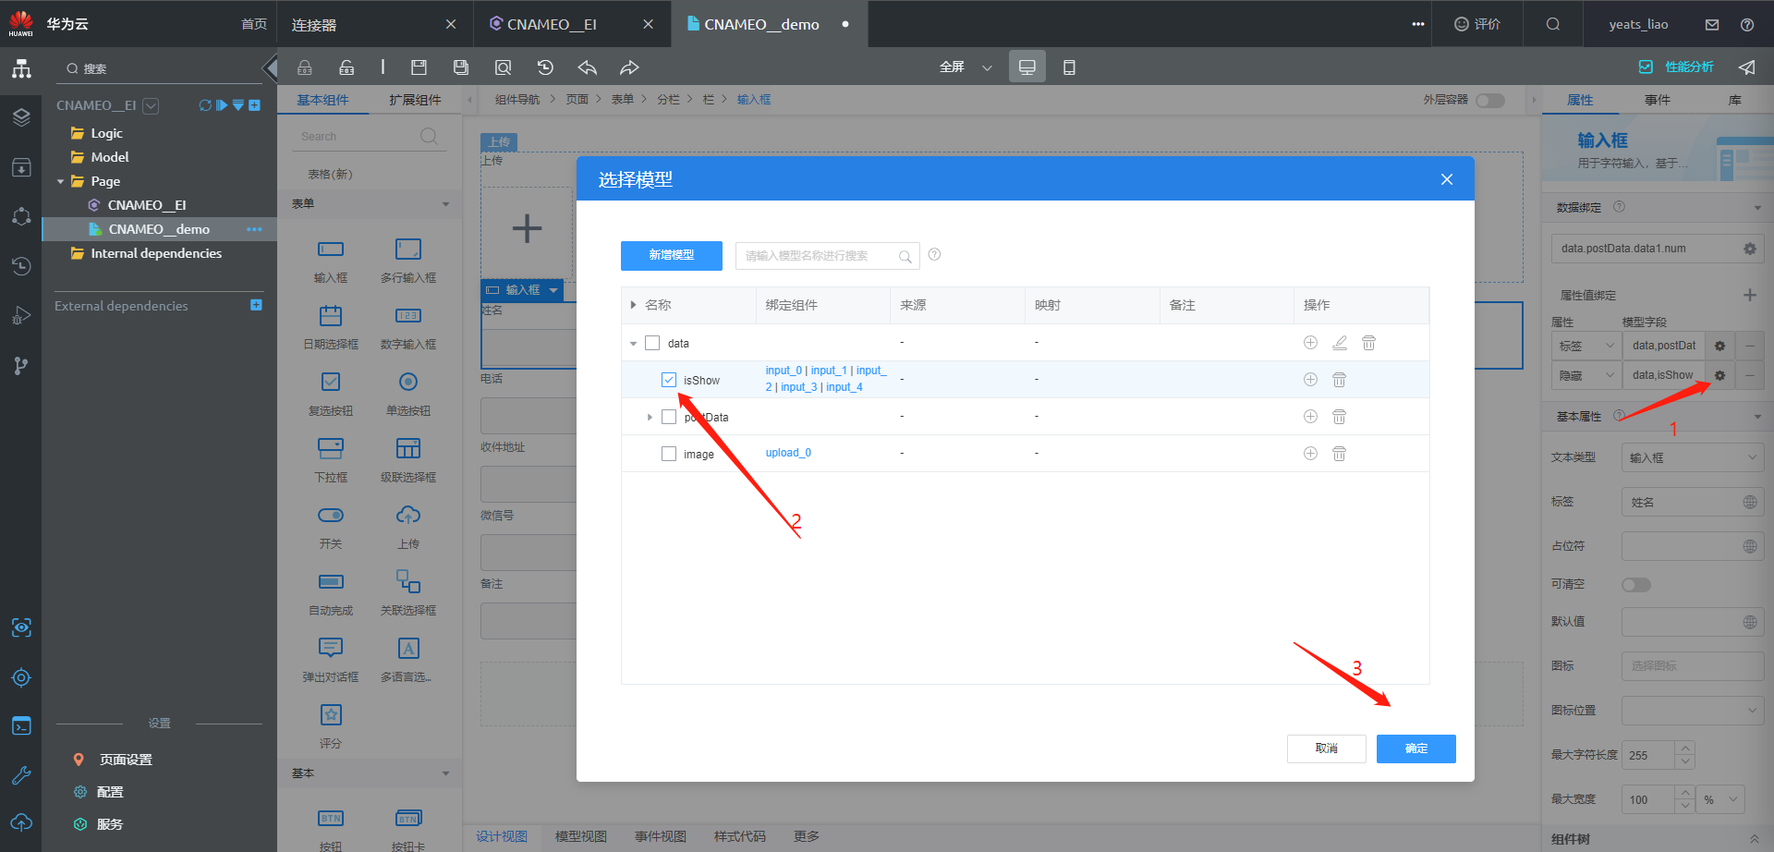Click the redo arrow in top toolbar
This screenshot has width=1774, height=852.
tap(629, 67)
